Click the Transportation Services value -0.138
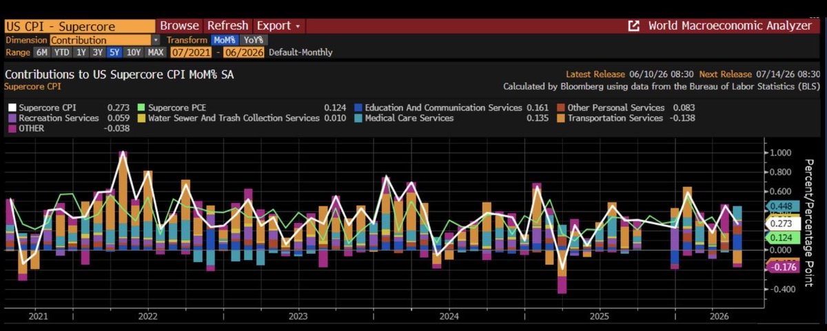The width and height of the screenshot is (827, 331). click(x=682, y=118)
